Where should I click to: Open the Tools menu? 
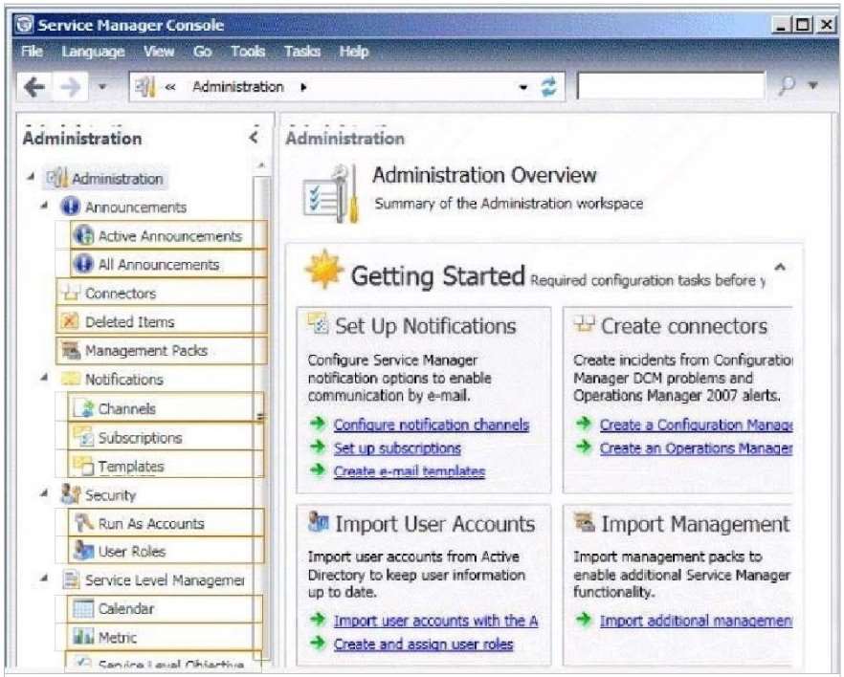248,52
